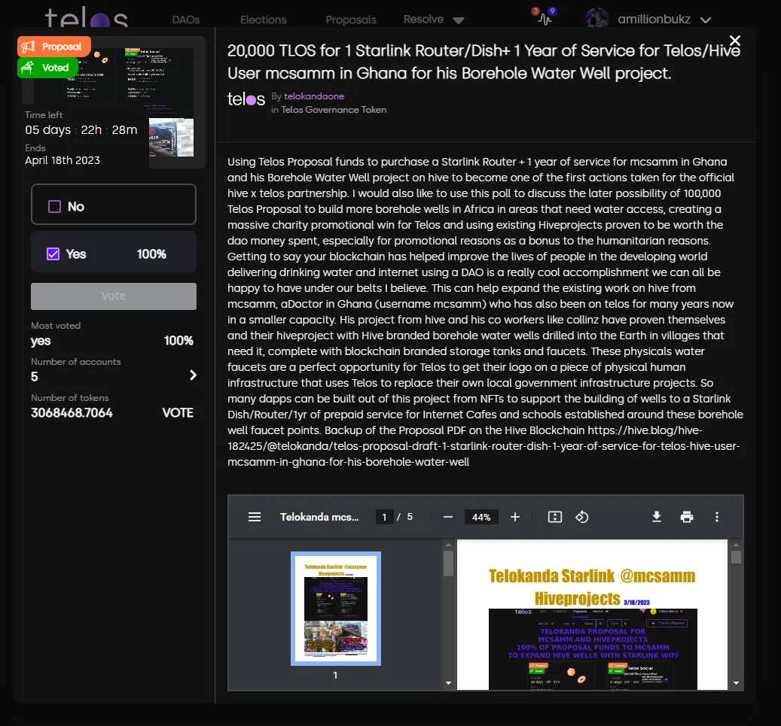The image size is (781, 726).
Task: Open the telokandaone author link
Action: pyautogui.click(x=314, y=96)
